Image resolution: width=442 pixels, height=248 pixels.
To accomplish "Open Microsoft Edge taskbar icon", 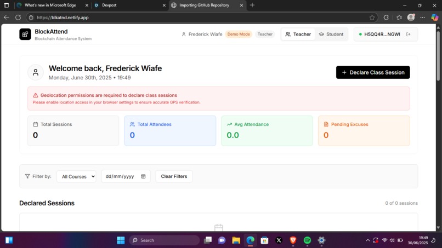I will 250,240.
